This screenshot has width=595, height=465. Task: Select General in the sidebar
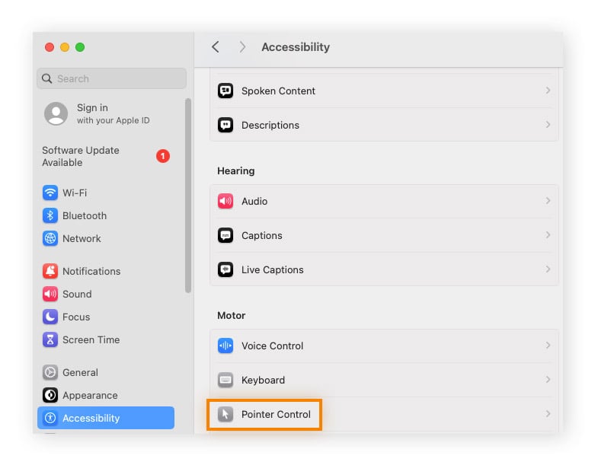tap(106, 372)
